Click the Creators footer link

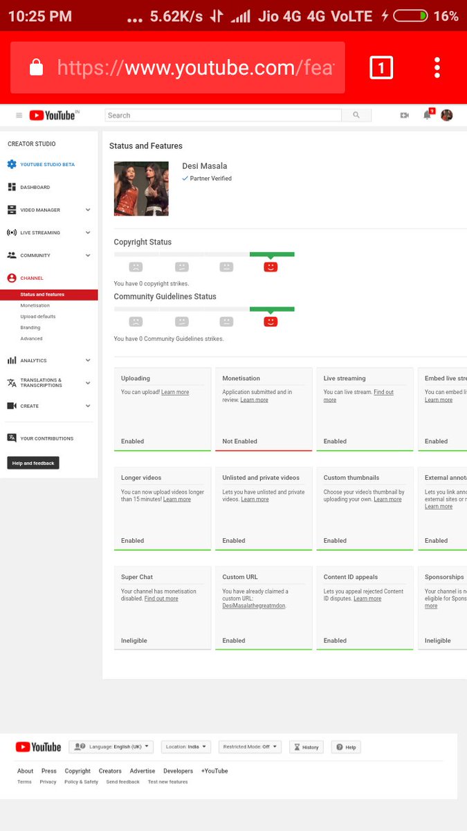coord(110,771)
